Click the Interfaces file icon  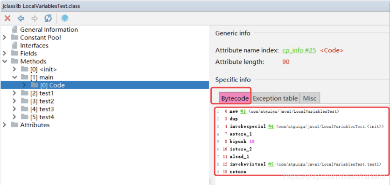coord(15,46)
